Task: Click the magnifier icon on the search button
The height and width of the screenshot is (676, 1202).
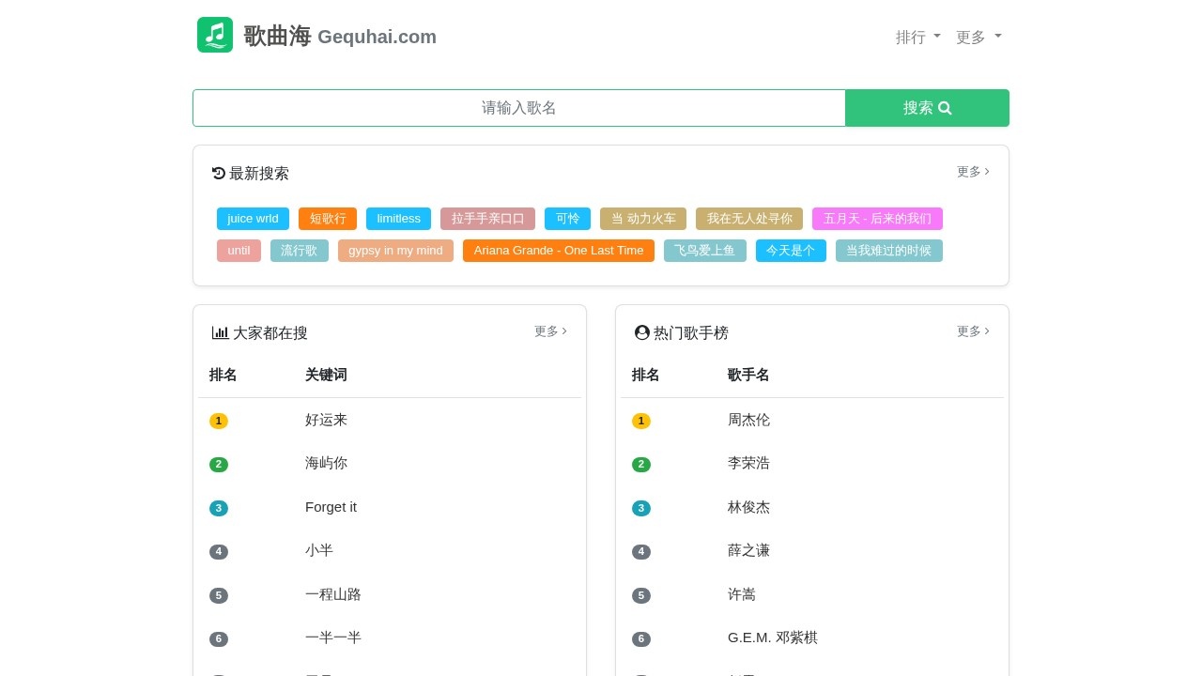Action: click(x=944, y=108)
